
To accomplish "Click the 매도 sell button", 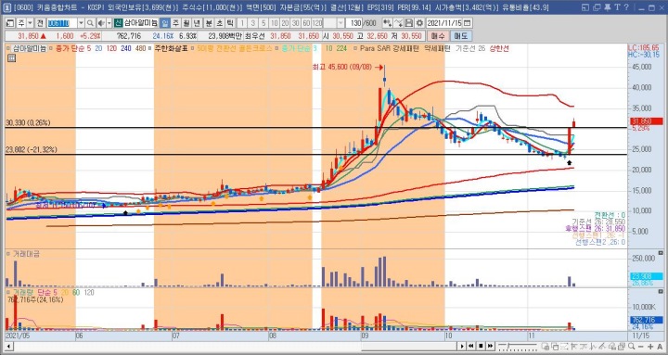I will pyautogui.click(x=460, y=36).
